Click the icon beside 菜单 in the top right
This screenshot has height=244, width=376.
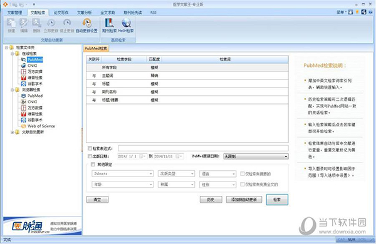click(350, 12)
